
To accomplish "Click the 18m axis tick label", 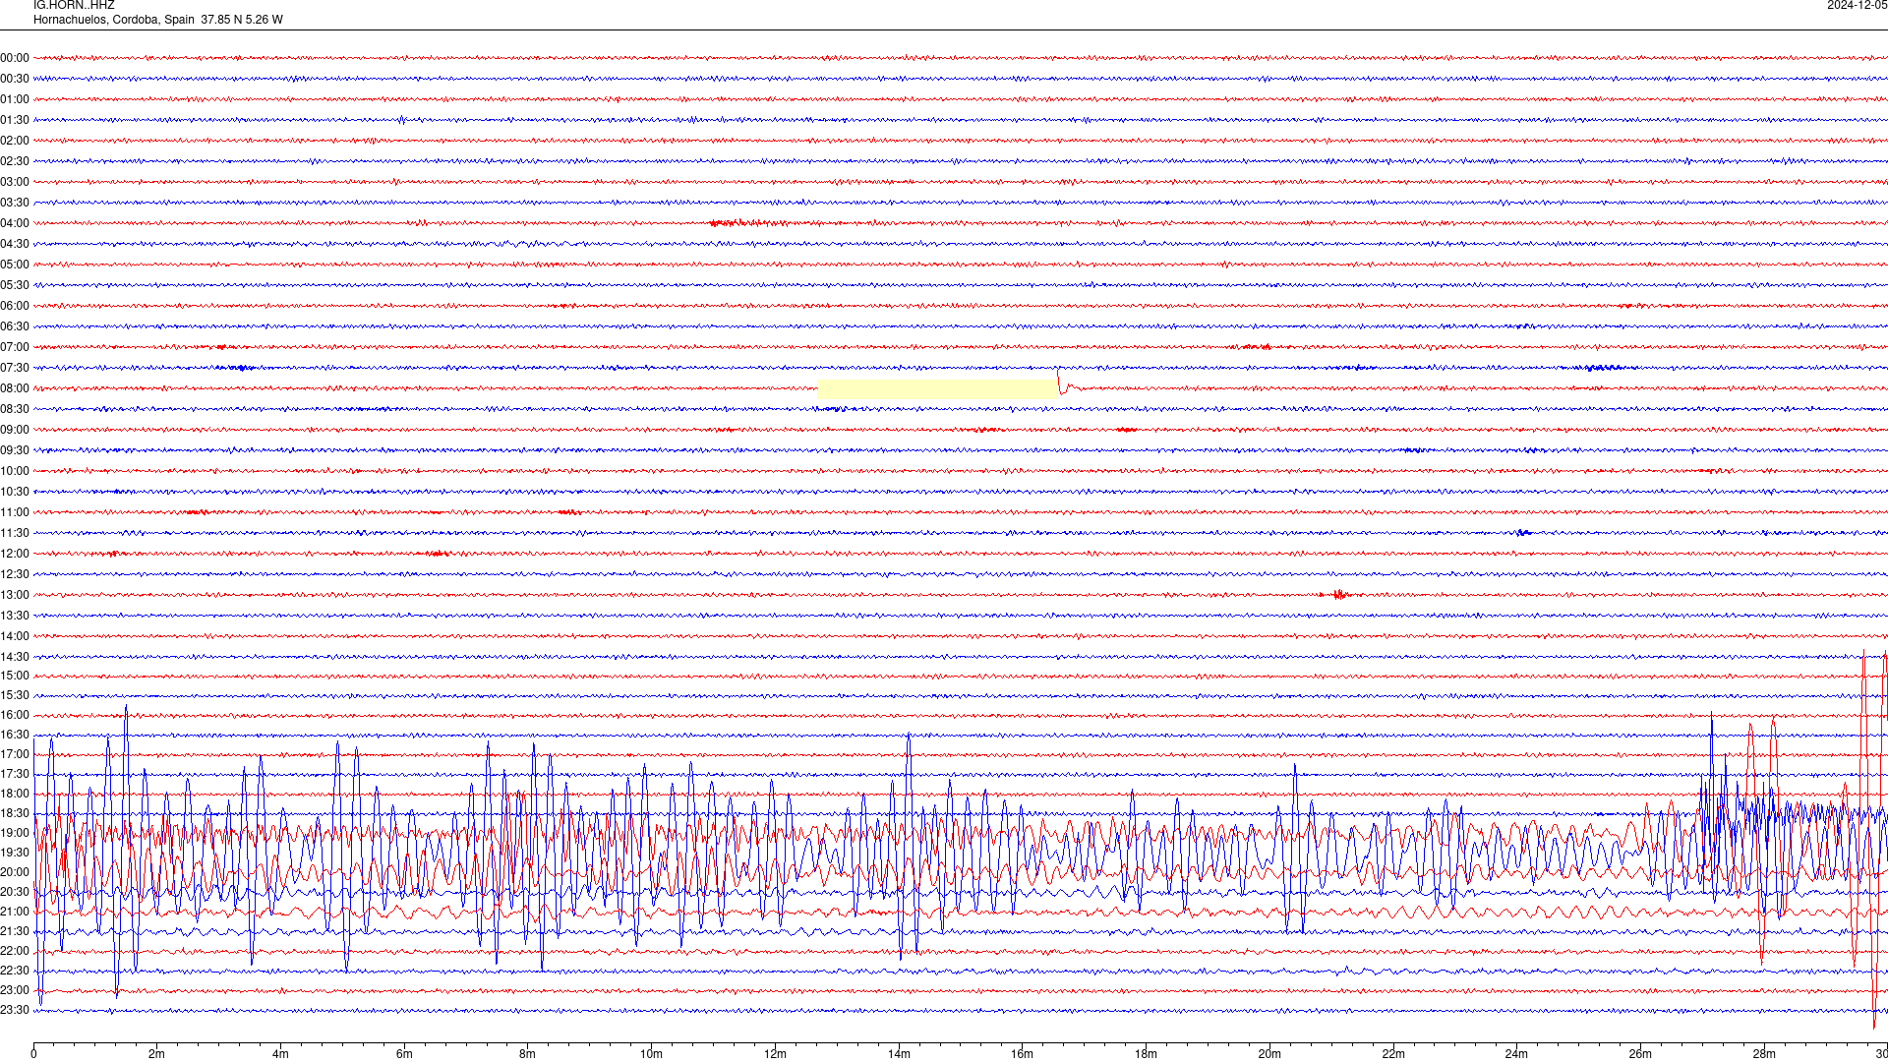I will [1146, 1054].
